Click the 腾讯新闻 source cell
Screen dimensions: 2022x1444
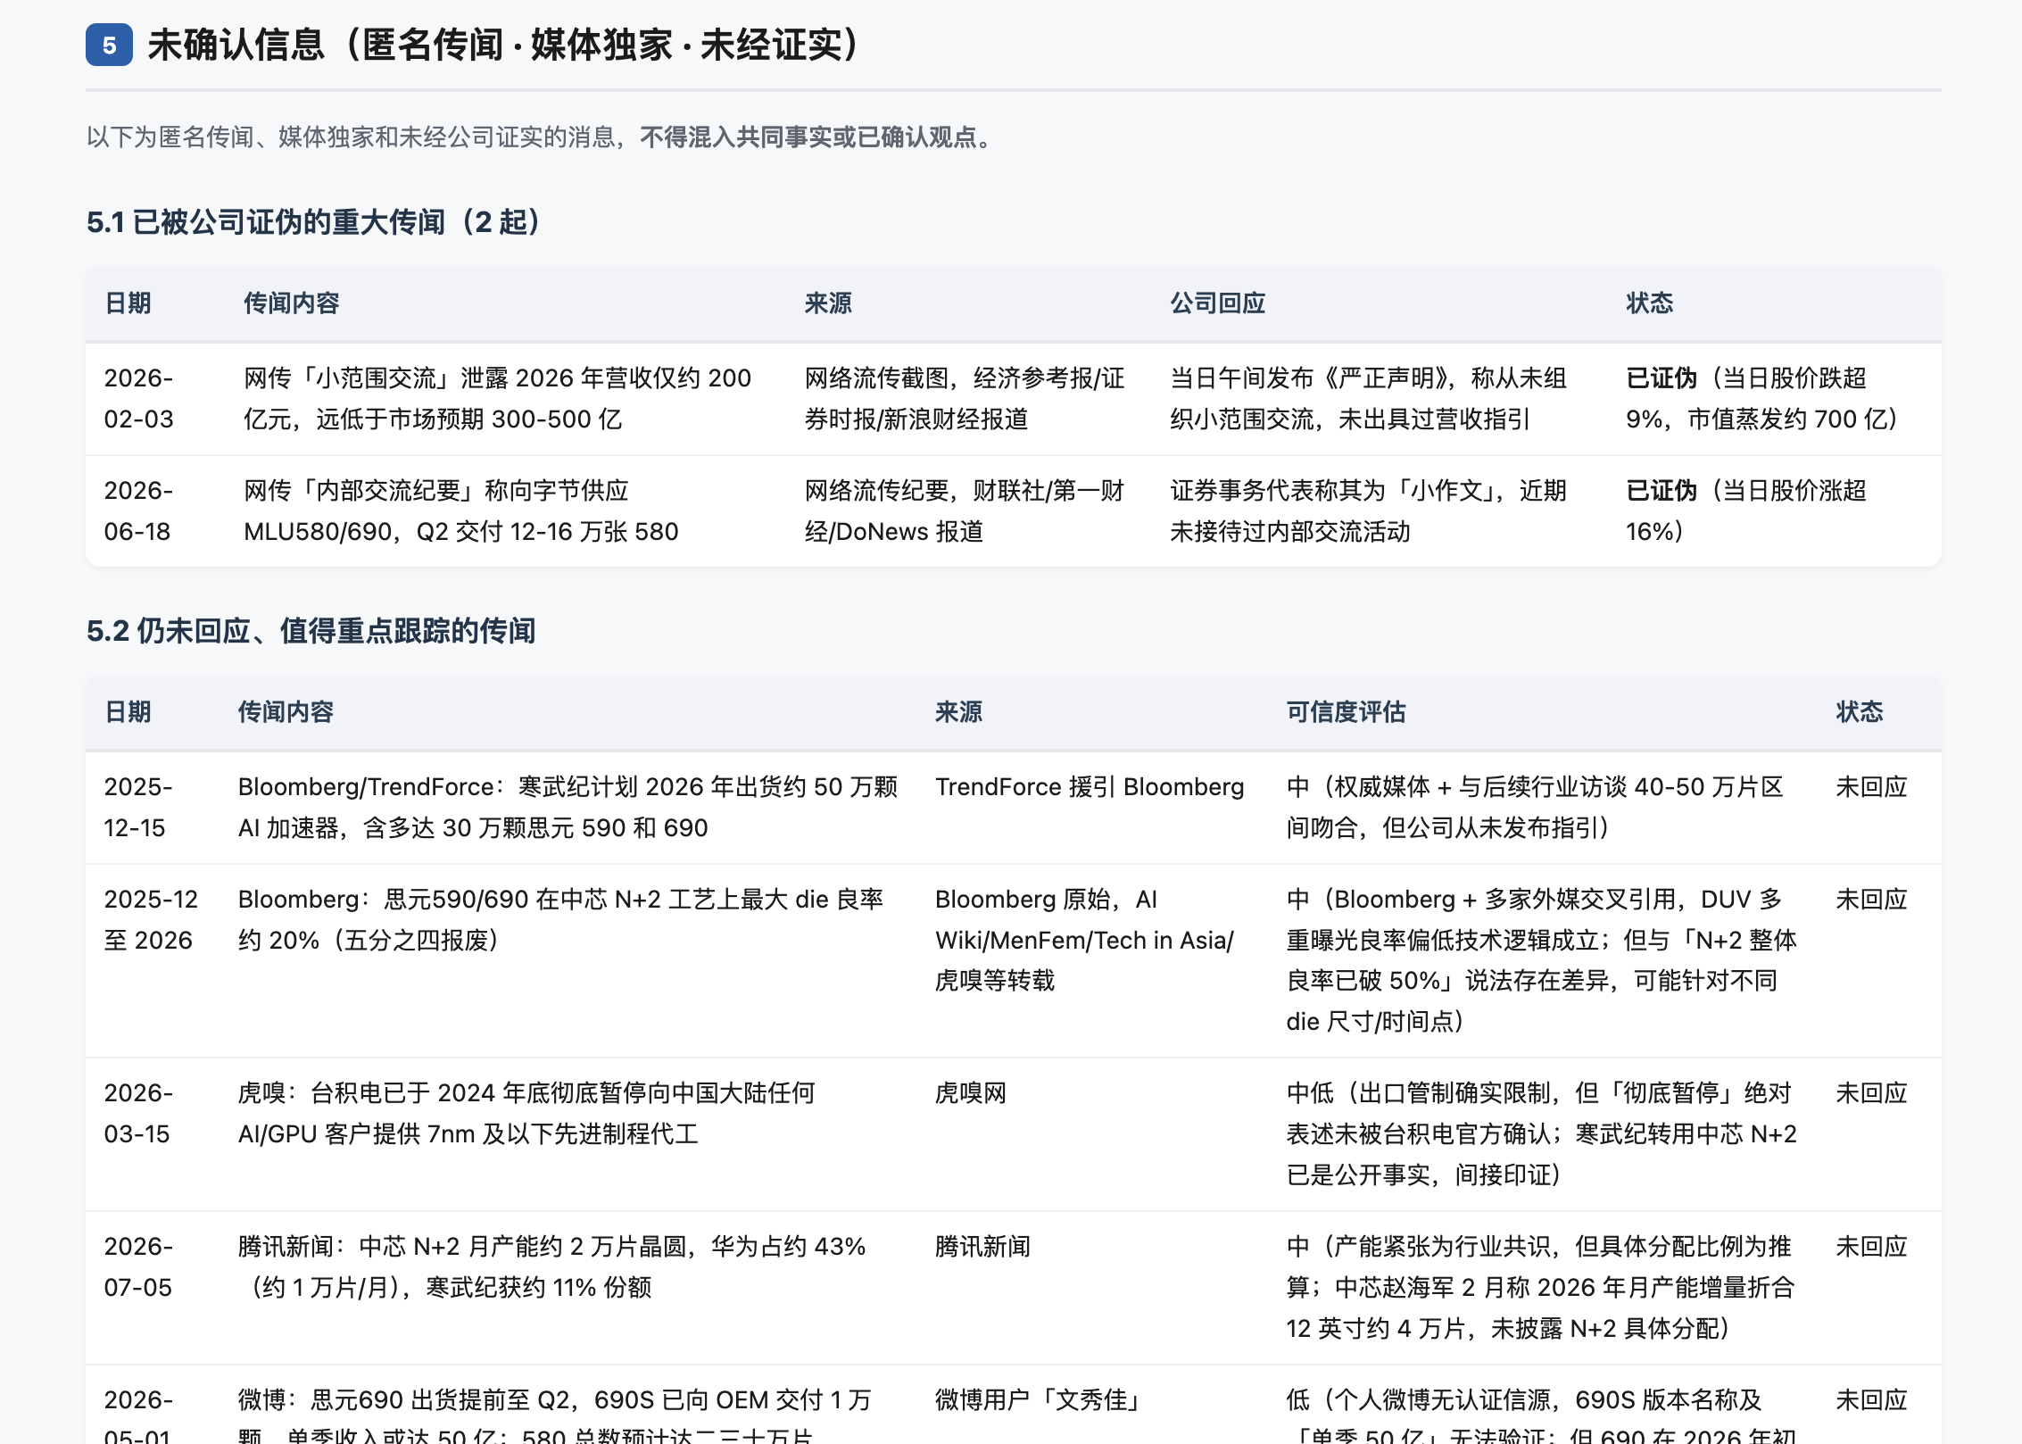[x=982, y=1247]
